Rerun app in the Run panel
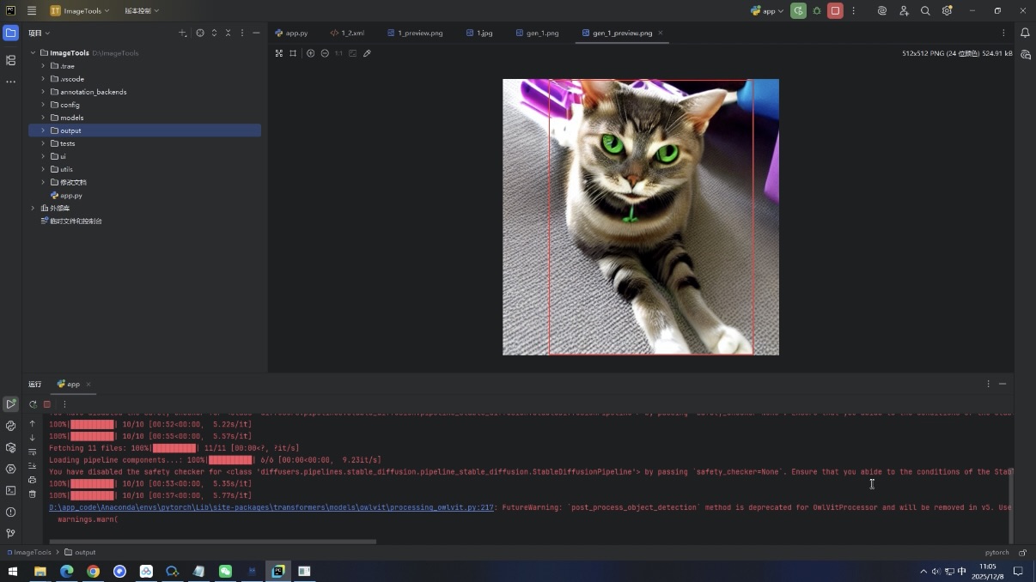Viewport: 1036px width, 582px height. 33,404
